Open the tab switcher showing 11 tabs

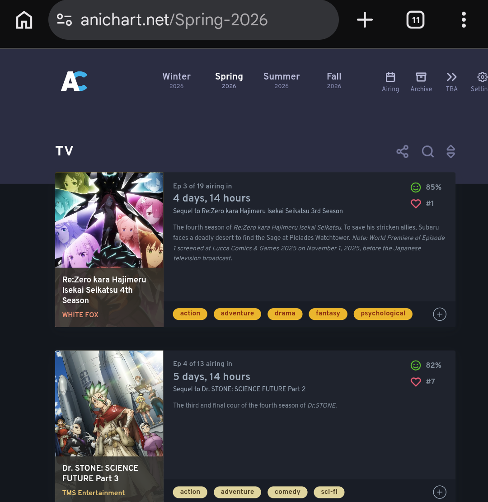click(415, 20)
